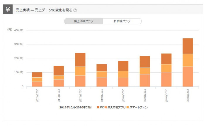Screen dimensions: 211x126
Task: Switch to 折れ線グラフ view
Action: (122, 21)
